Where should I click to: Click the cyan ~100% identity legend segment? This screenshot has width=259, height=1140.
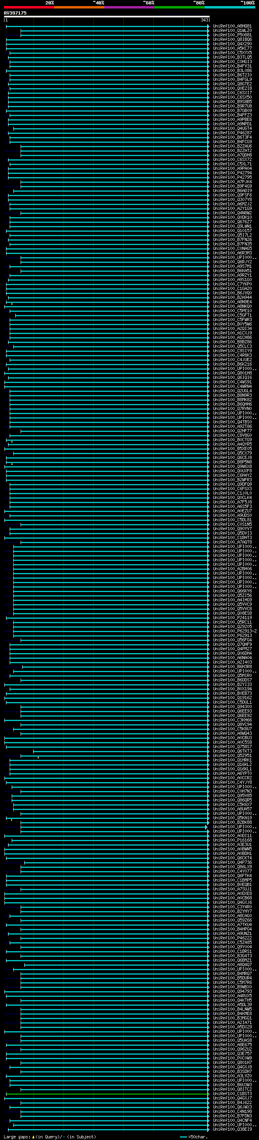[230, 8]
